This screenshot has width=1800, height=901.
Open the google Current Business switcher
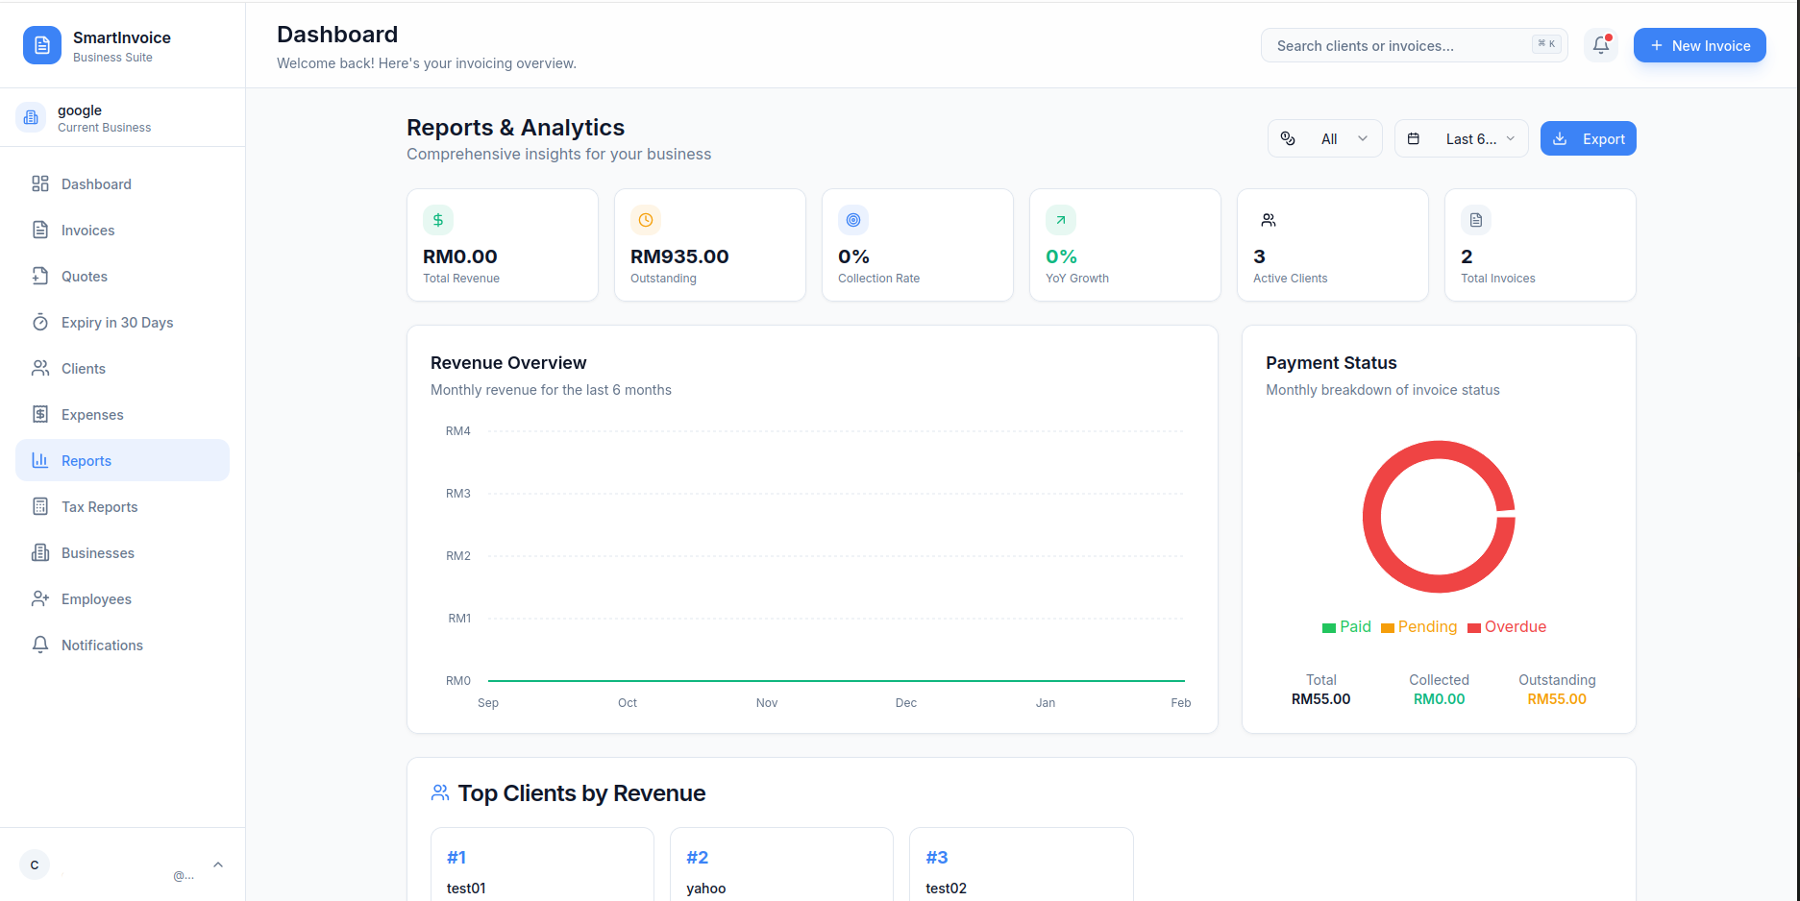(122, 117)
